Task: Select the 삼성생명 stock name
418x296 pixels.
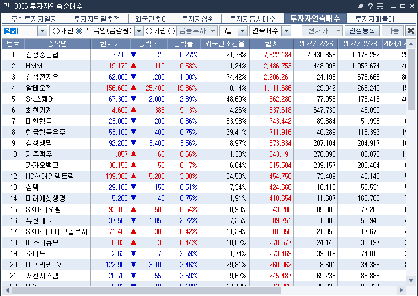Action: coord(39,143)
